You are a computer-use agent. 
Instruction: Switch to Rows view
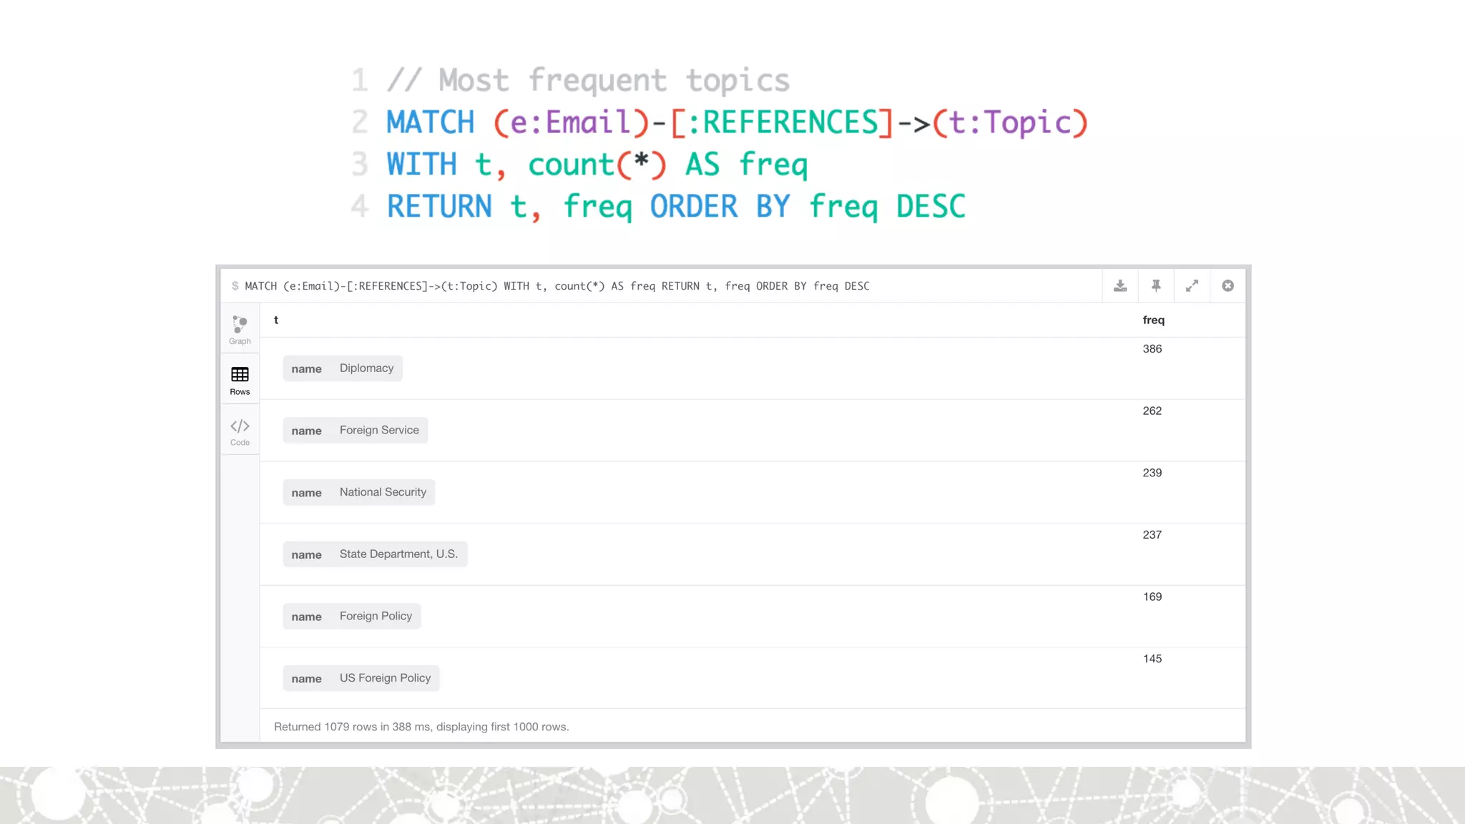[x=240, y=380]
